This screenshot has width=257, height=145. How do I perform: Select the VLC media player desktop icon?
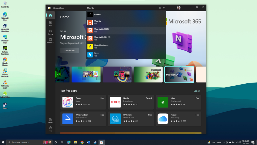pos(5,84)
